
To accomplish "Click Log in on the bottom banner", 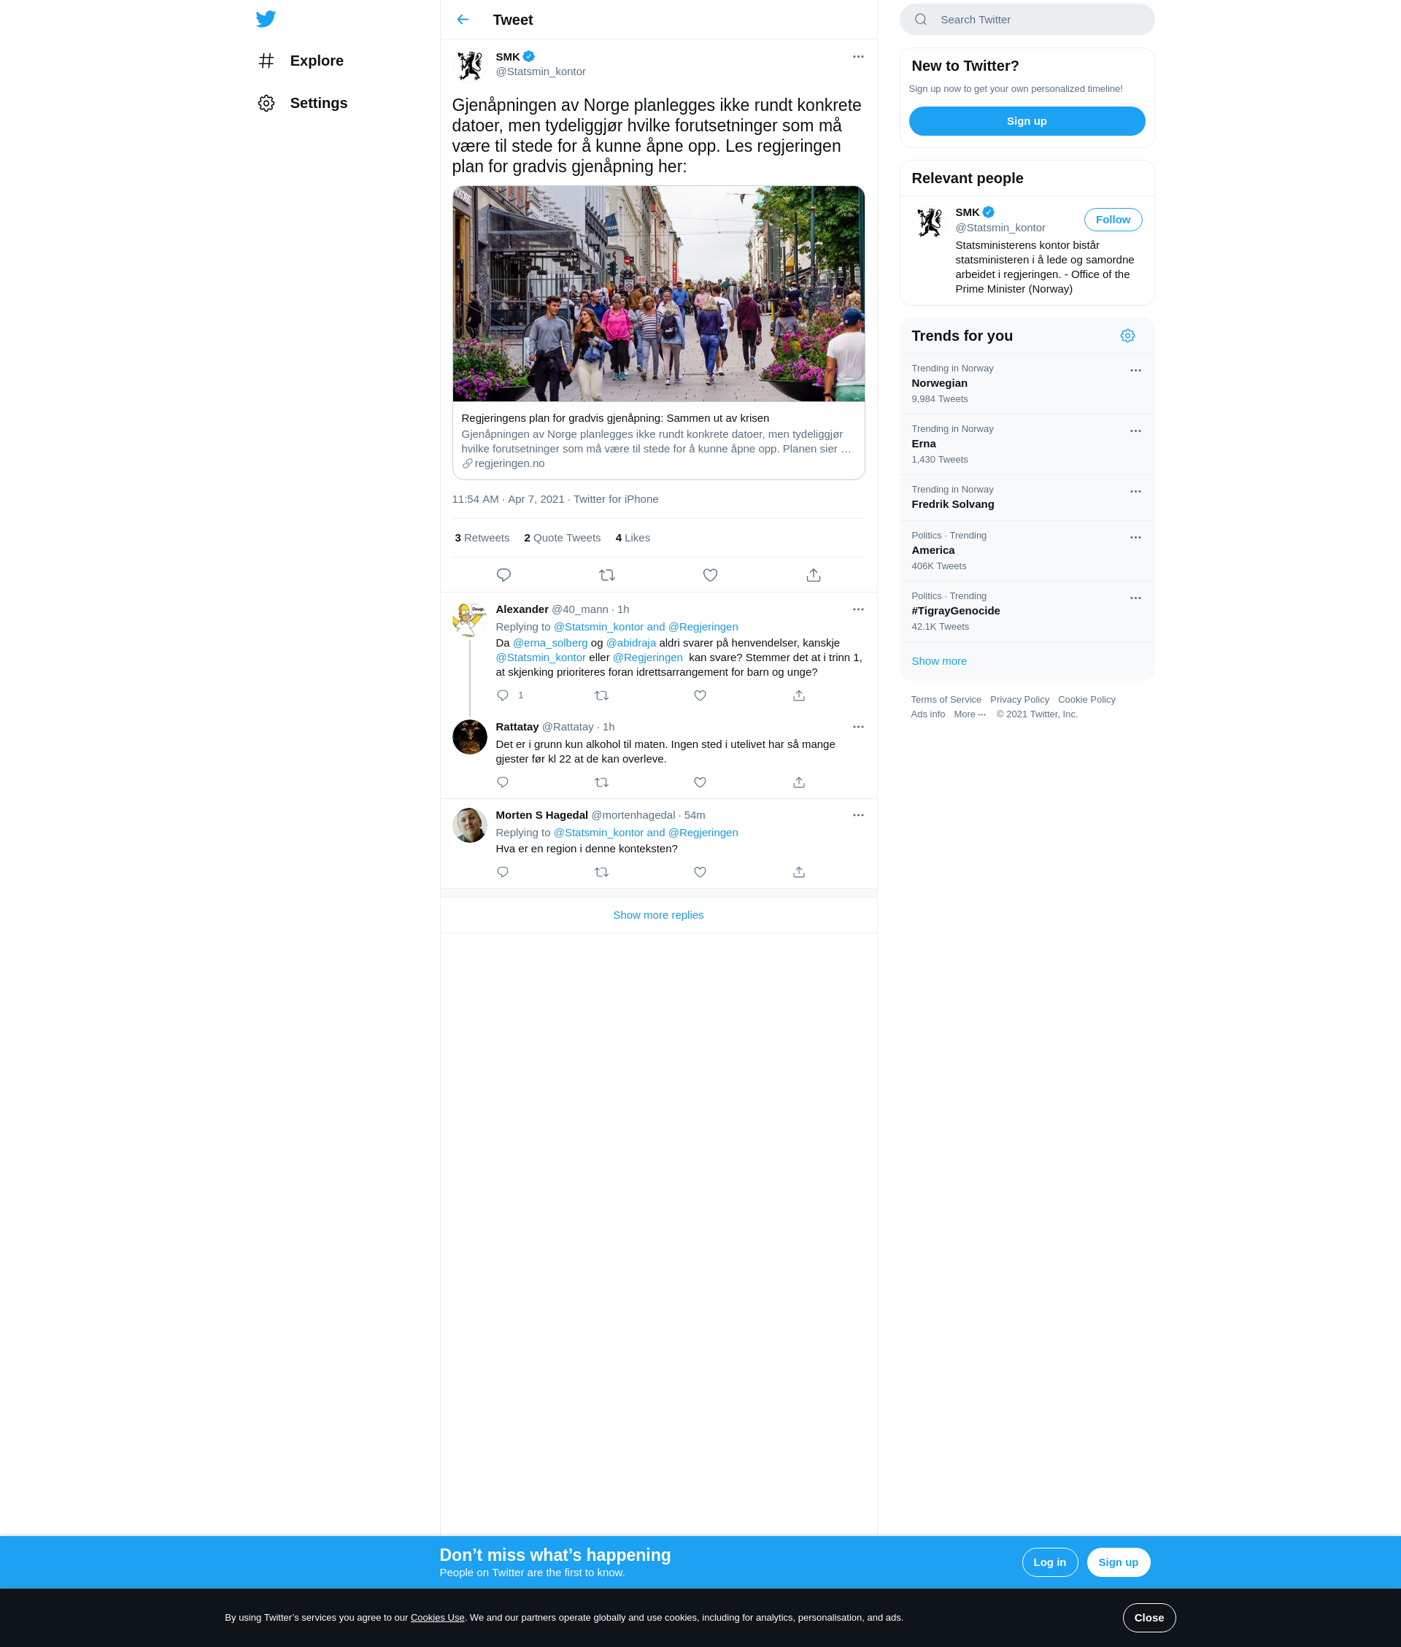I will [x=1049, y=1562].
